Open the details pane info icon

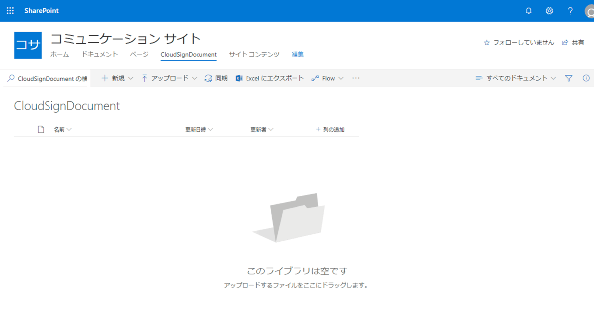(x=586, y=78)
